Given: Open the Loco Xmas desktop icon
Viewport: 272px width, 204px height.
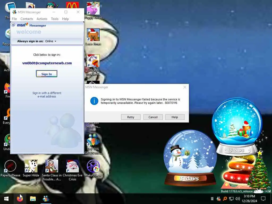Looking at the screenshot, I should (x=93, y=37).
